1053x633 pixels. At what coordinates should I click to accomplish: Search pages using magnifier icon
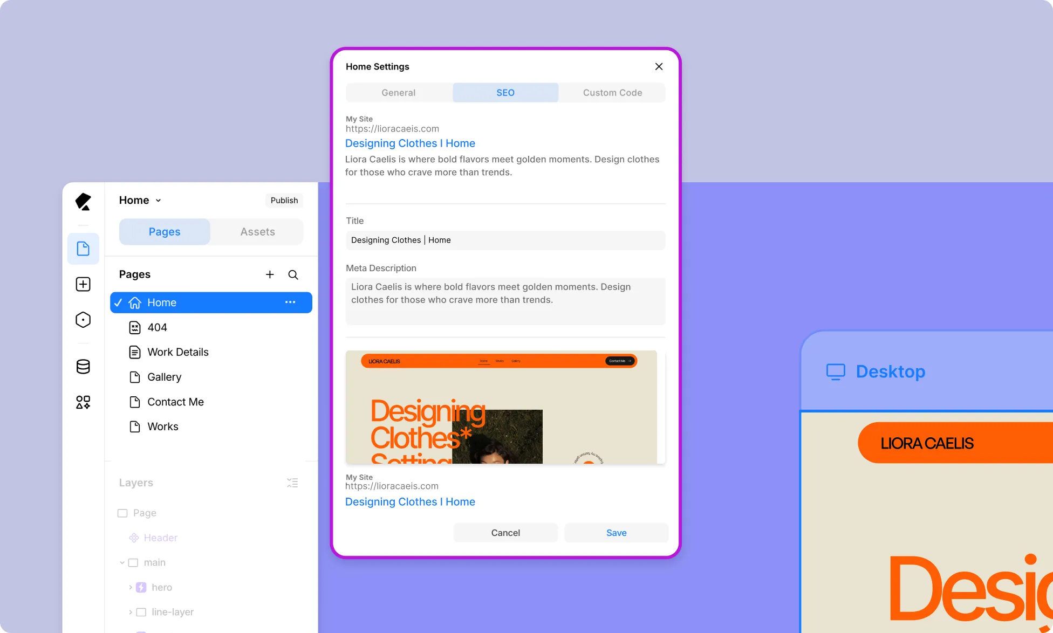pyautogui.click(x=293, y=274)
